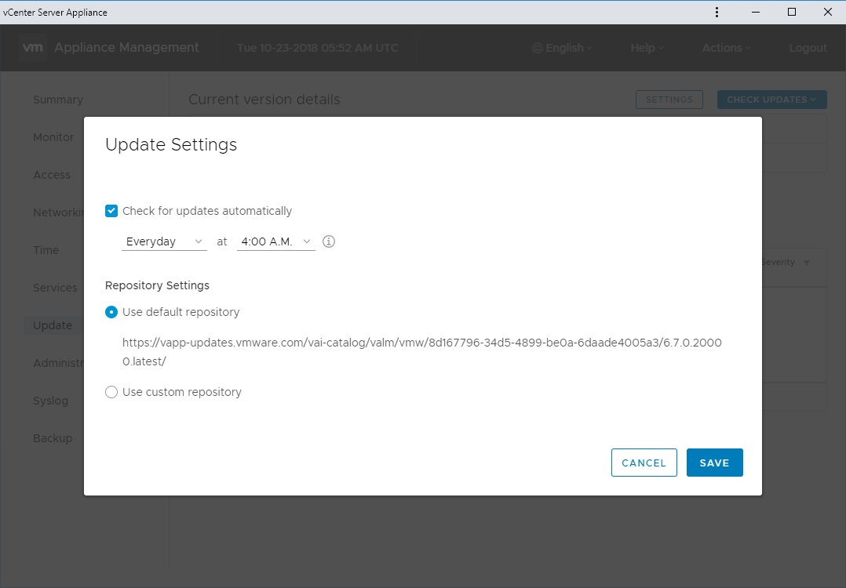
Task: Open the CHECK UPDATES dropdown button
Action: [771, 100]
